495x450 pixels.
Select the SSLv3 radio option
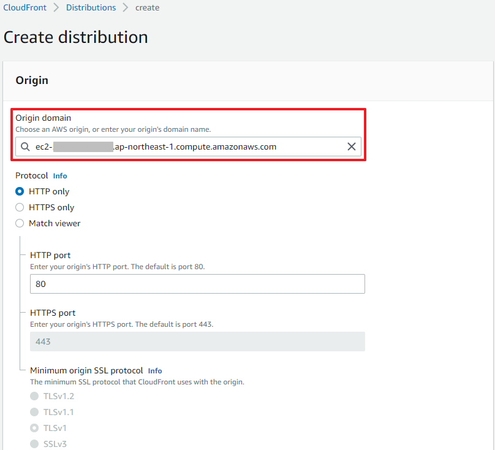click(34, 444)
